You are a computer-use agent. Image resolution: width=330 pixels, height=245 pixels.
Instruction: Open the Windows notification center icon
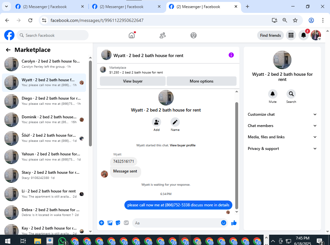tap(320, 241)
